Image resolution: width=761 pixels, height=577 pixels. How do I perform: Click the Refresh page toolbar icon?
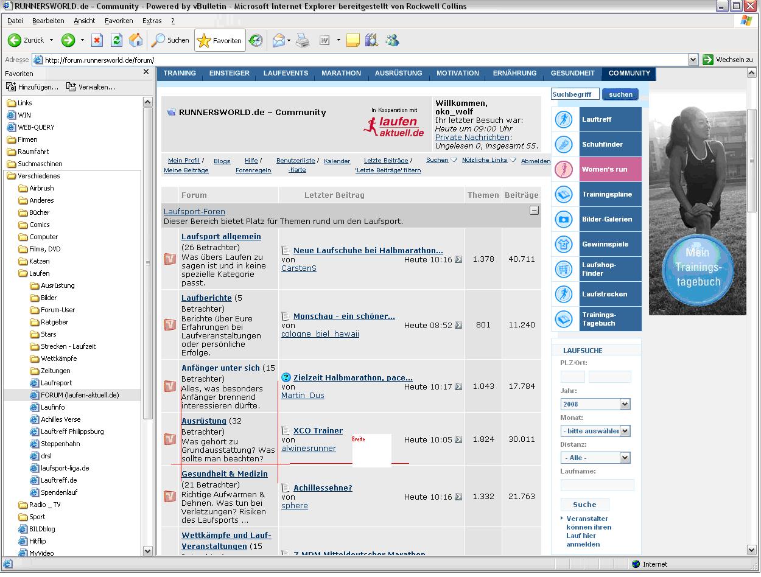pyautogui.click(x=116, y=41)
